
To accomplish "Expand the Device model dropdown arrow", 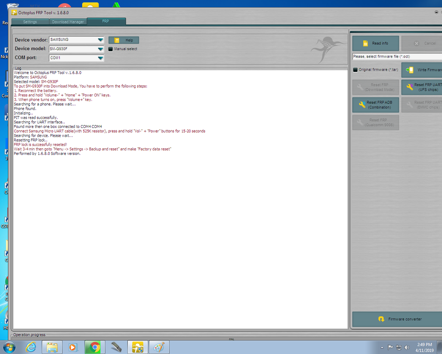I will (x=100, y=49).
